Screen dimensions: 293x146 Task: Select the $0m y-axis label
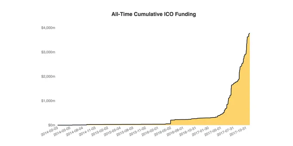click(x=51, y=125)
